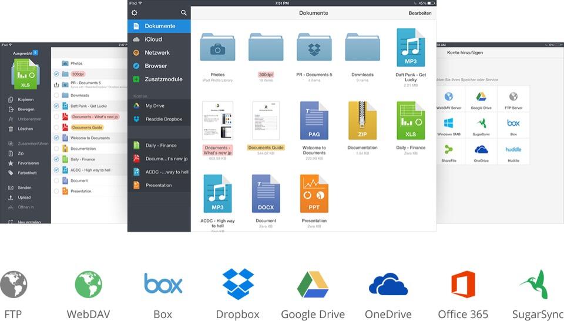This screenshot has width=564, height=321.
Task: Check Document row in left file list
Action: pos(56,180)
